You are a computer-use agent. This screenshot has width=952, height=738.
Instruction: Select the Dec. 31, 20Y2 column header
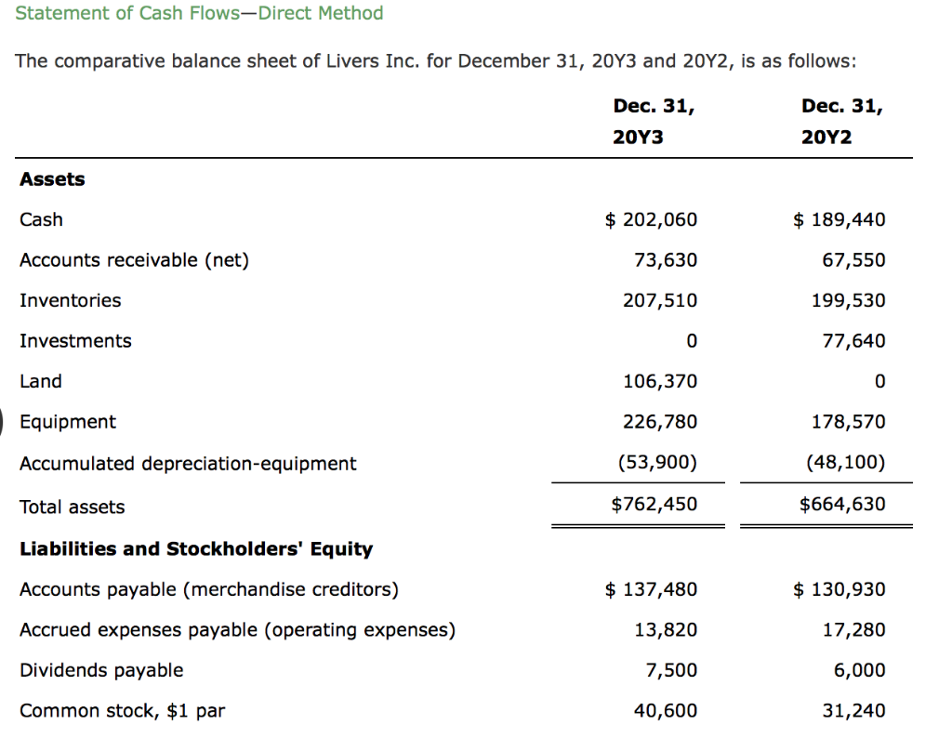(842, 122)
